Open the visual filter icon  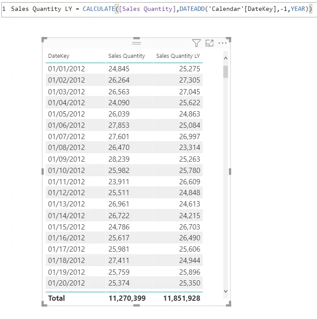[x=196, y=43]
